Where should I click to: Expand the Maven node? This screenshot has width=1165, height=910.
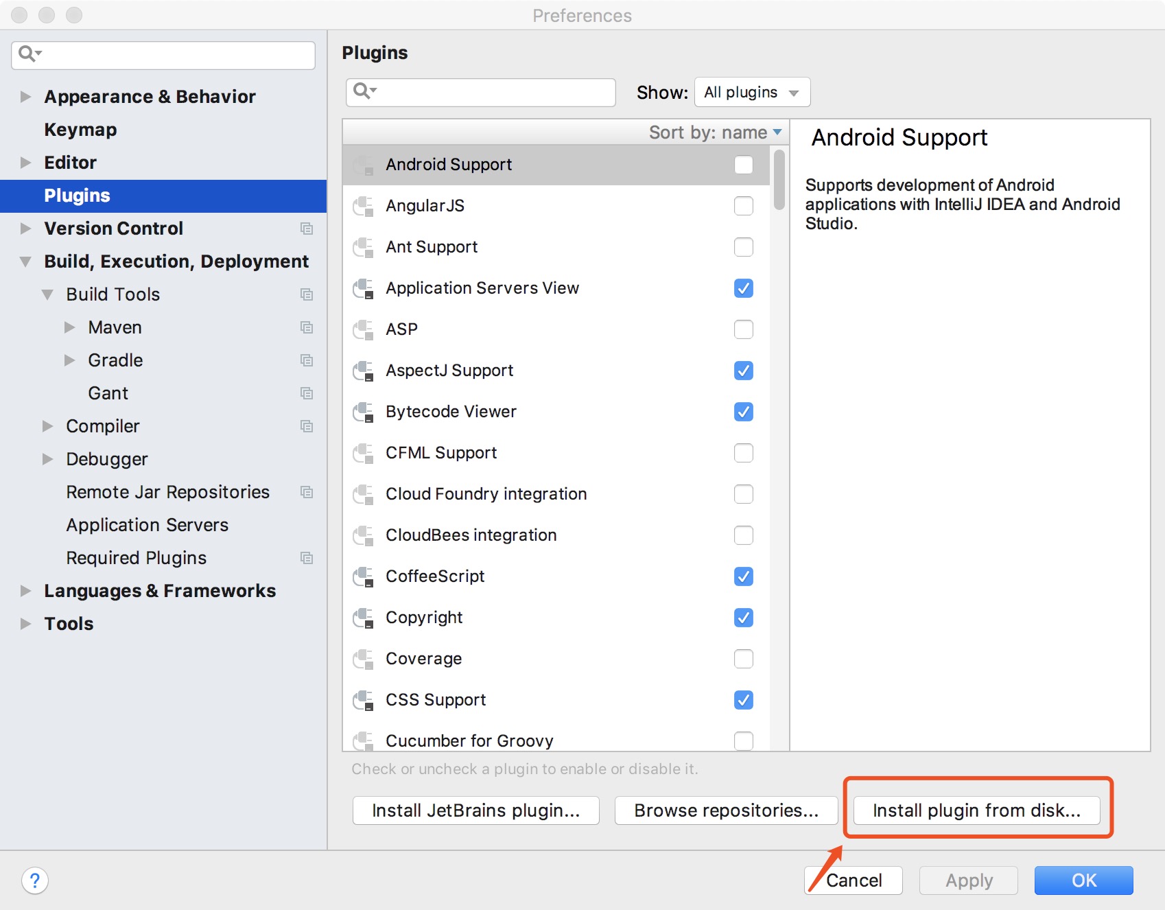tap(69, 327)
